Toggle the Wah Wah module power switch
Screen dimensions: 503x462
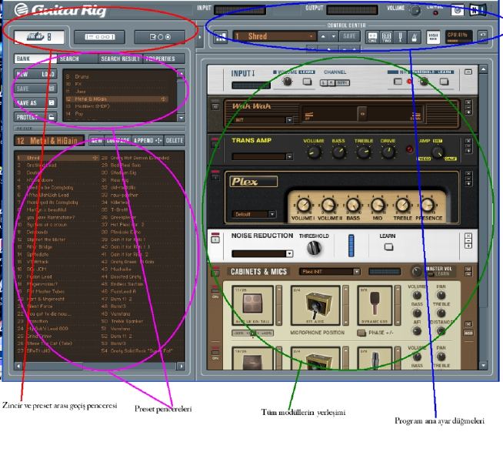click(215, 105)
